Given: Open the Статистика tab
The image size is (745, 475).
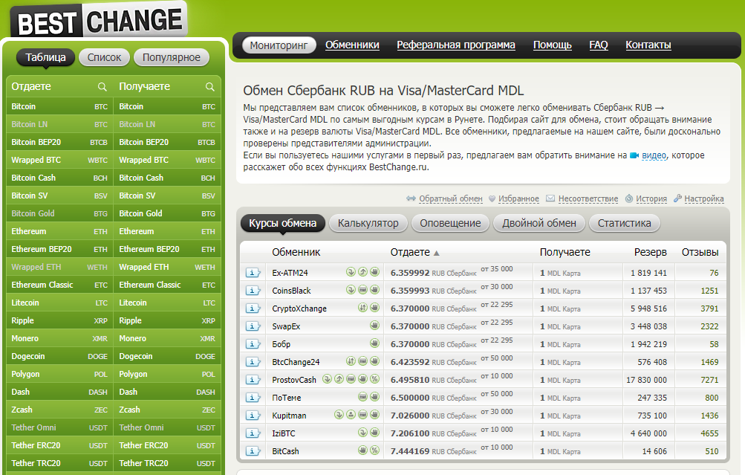Looking at the screenshot, I should coord(625,223).
